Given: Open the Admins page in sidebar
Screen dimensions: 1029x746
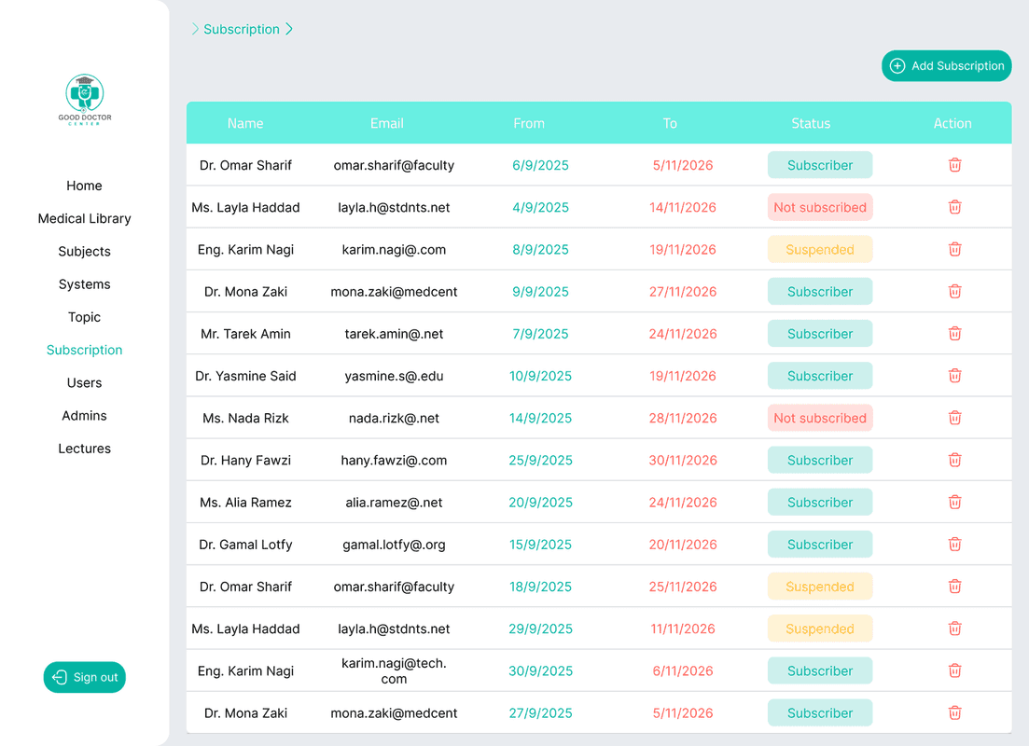Looking at the screenshot, I should (85, 416).
